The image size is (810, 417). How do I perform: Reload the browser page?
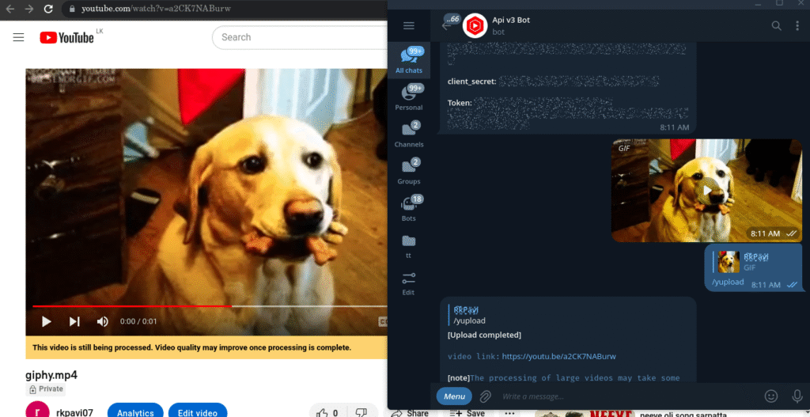(48, 9)
